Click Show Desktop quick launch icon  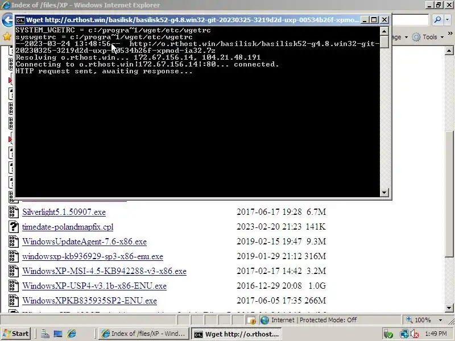[x=58, y=334]
